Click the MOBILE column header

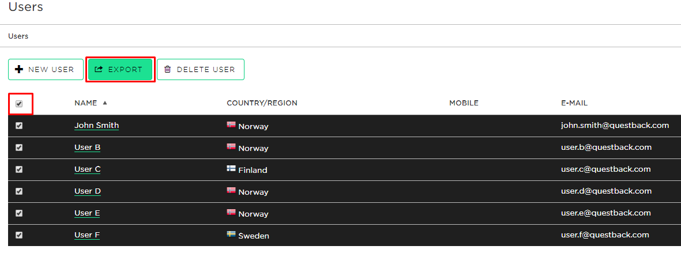pos(464,103)
